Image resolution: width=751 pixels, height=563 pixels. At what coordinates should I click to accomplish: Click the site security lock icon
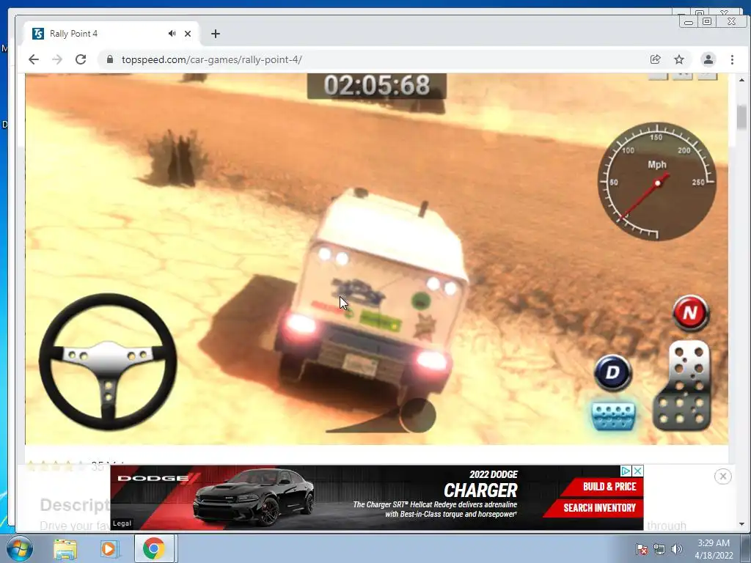[x=110, y=59]
